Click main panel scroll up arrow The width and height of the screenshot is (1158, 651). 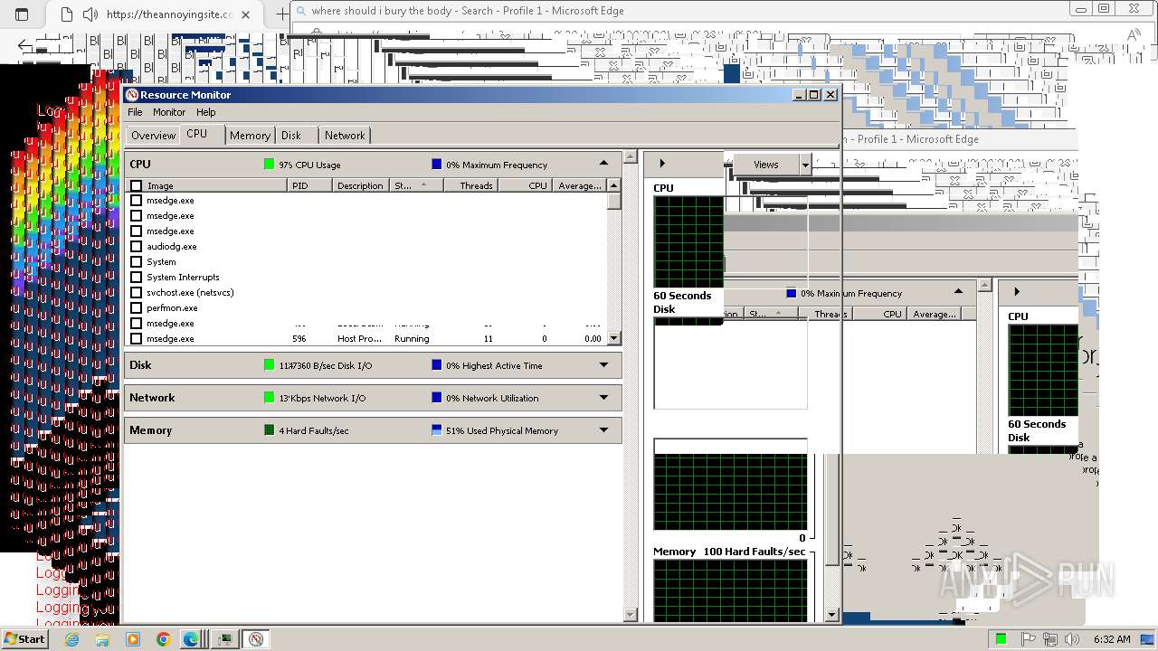631,157
